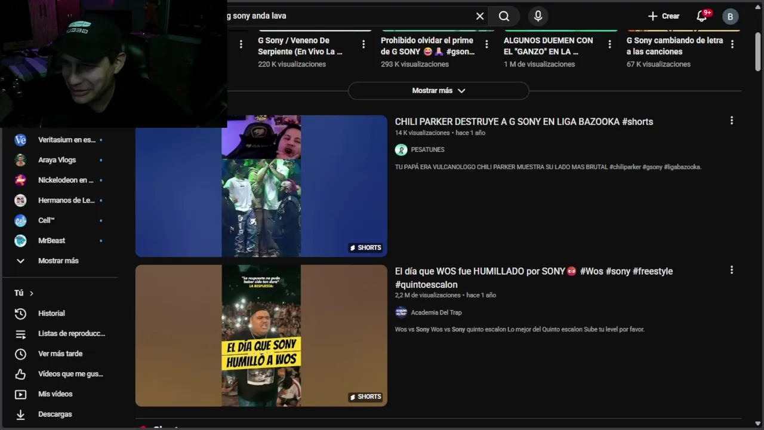The image size is (764, 430).
Task: Open the 'El día que Sony humilló a Wos' thumbnail
Action: coord(261,336)
